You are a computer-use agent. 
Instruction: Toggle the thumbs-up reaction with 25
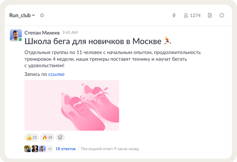click(x=32, y=138)
